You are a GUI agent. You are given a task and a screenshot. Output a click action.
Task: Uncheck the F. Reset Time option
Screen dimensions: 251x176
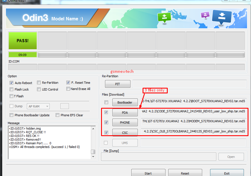(x=68, y=82)
